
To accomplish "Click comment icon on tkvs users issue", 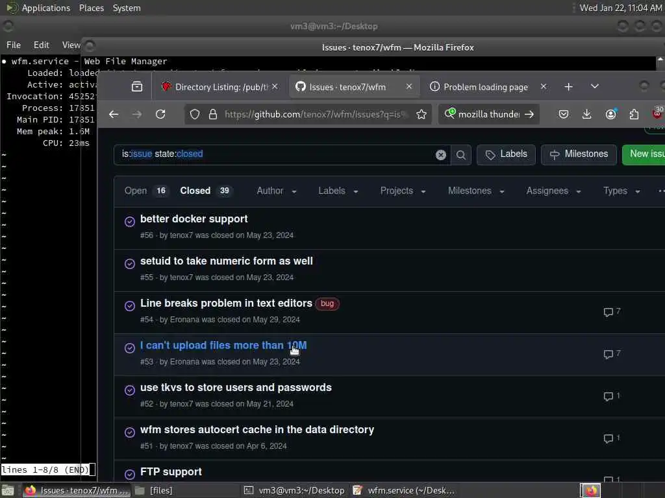I will 608,396.
